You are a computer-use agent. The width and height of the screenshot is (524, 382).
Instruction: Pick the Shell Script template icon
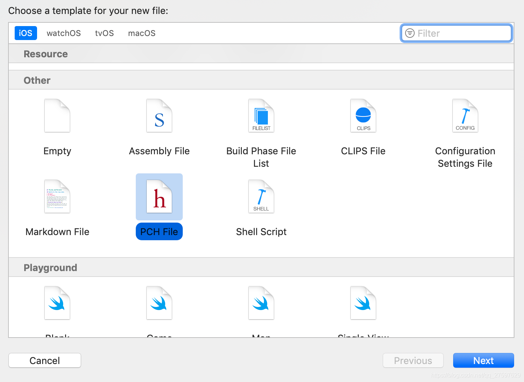pyautogui.click(x=261, y=196)
